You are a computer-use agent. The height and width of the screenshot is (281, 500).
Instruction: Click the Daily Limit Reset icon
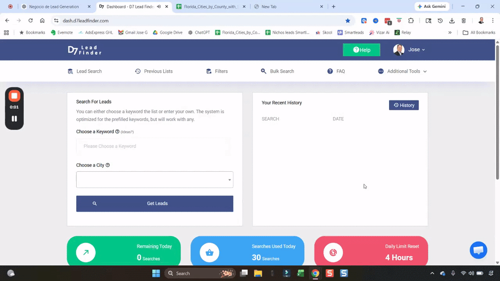click(x=333, y=252)
